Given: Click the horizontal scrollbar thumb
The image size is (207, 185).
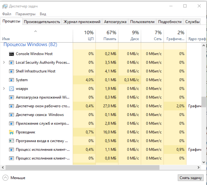Looking at the screenshot, I should coord(82,167).
